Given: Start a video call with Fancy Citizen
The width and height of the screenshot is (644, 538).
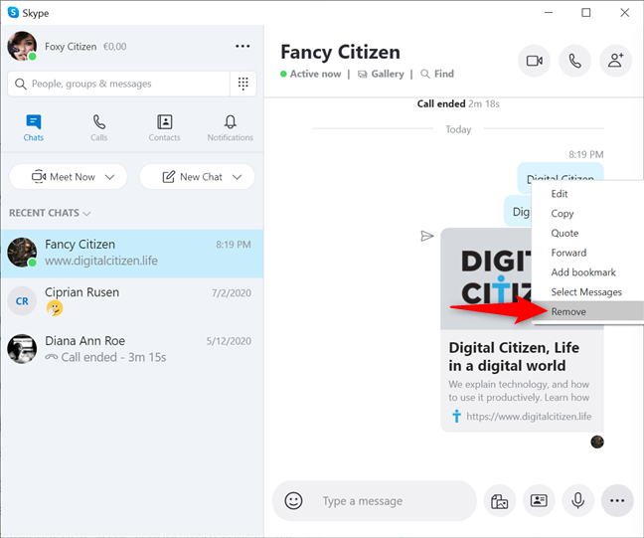Looking at the screenshot, I should pos(534,61).
